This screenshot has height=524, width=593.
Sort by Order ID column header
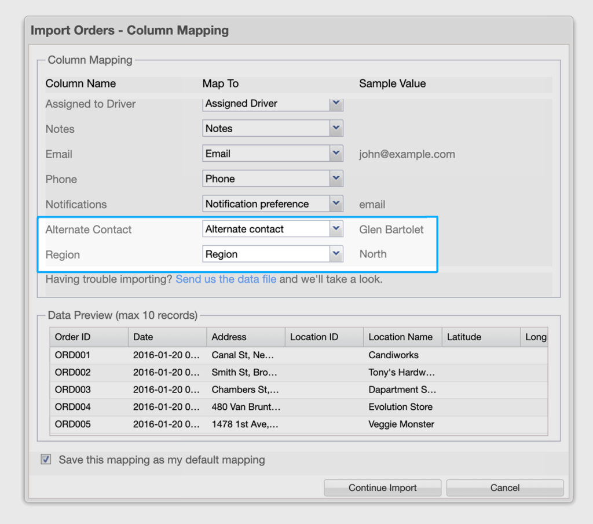(x=89, y=337)
